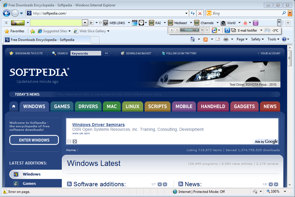
Task: Show hidden toolbar items with chevron »
Action: pyautogui.click(x=279, y=22)
